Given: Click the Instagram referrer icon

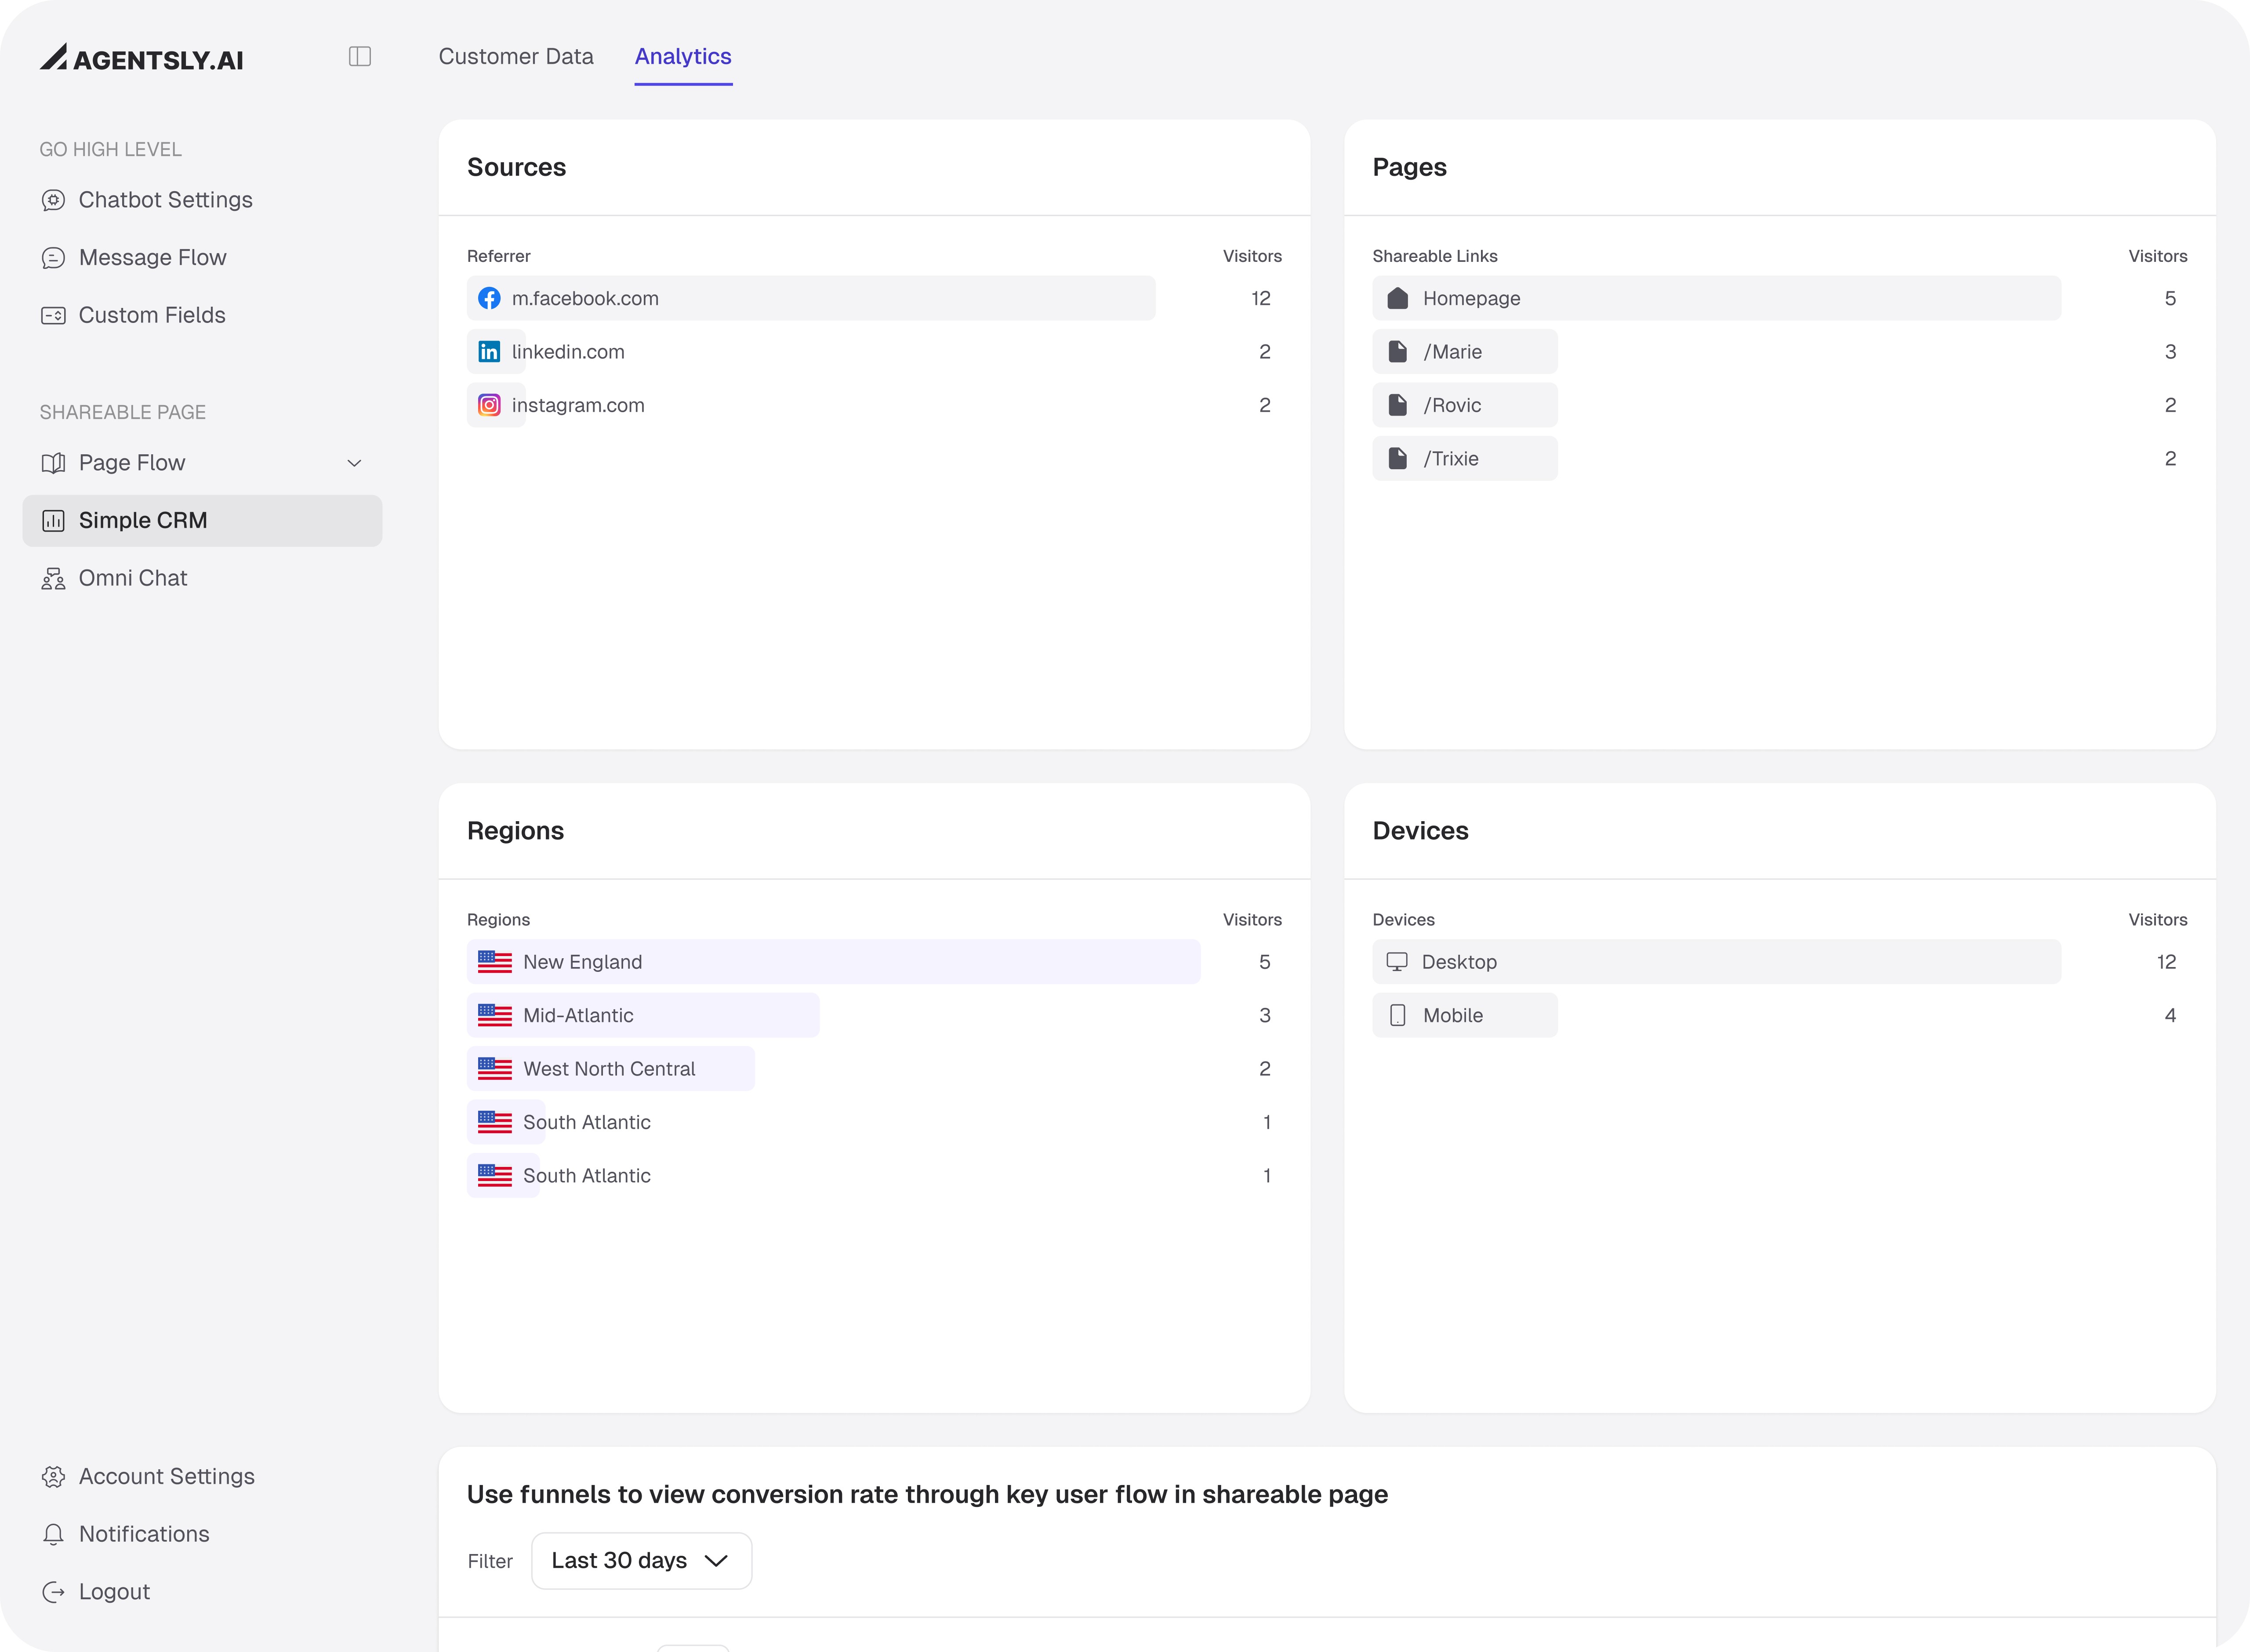Looking at the screenshot, I should click(x=489, y=405).
